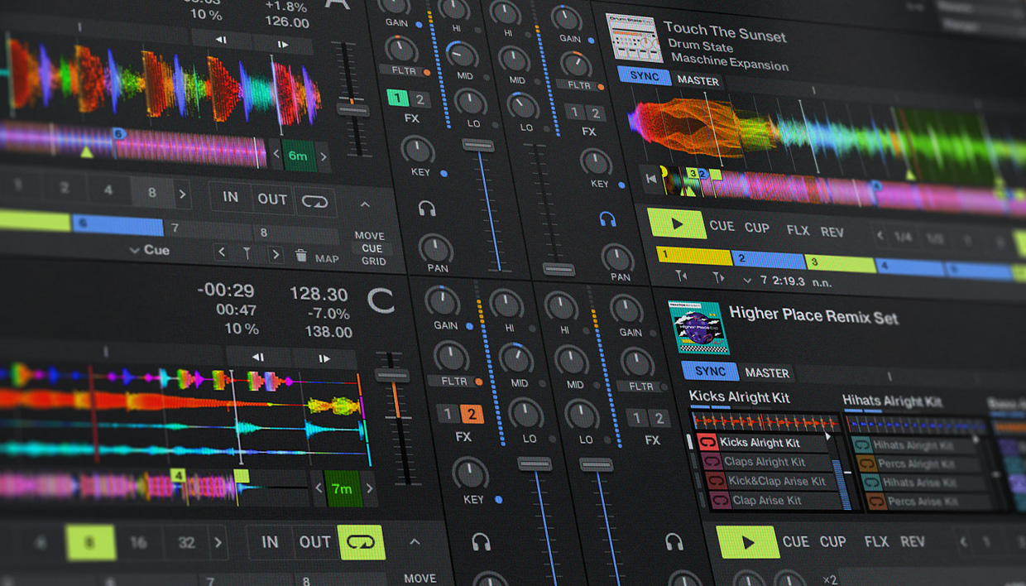Click the skip-to-start icon under the Drum State waveform
Viewport: 1026px width, 586px height.
pos(652,179)
